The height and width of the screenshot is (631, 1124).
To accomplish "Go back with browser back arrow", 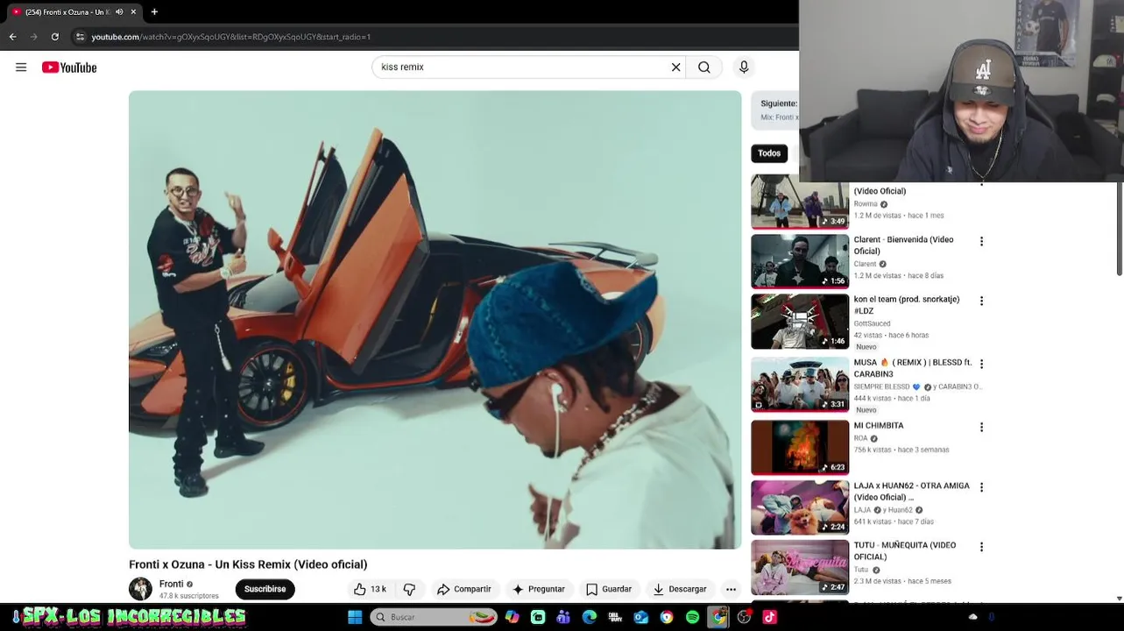I will (x=12, y=37).
